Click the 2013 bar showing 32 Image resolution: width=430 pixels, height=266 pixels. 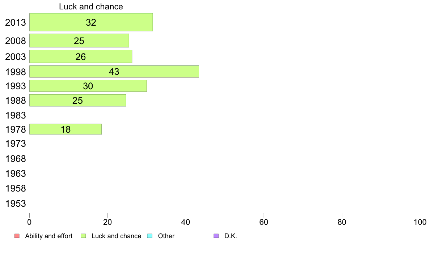point(91,22)
